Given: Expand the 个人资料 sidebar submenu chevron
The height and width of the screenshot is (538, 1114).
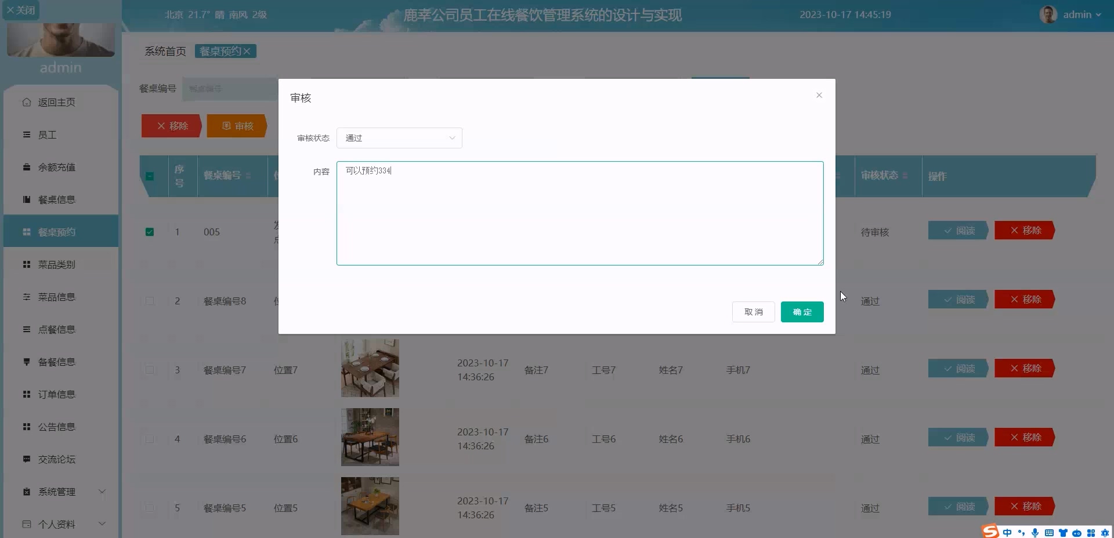Looking at the screenshot, I should (102, 524).
